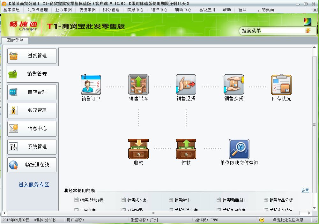Open the 辅助中心 menu

[x=183, y=10]
